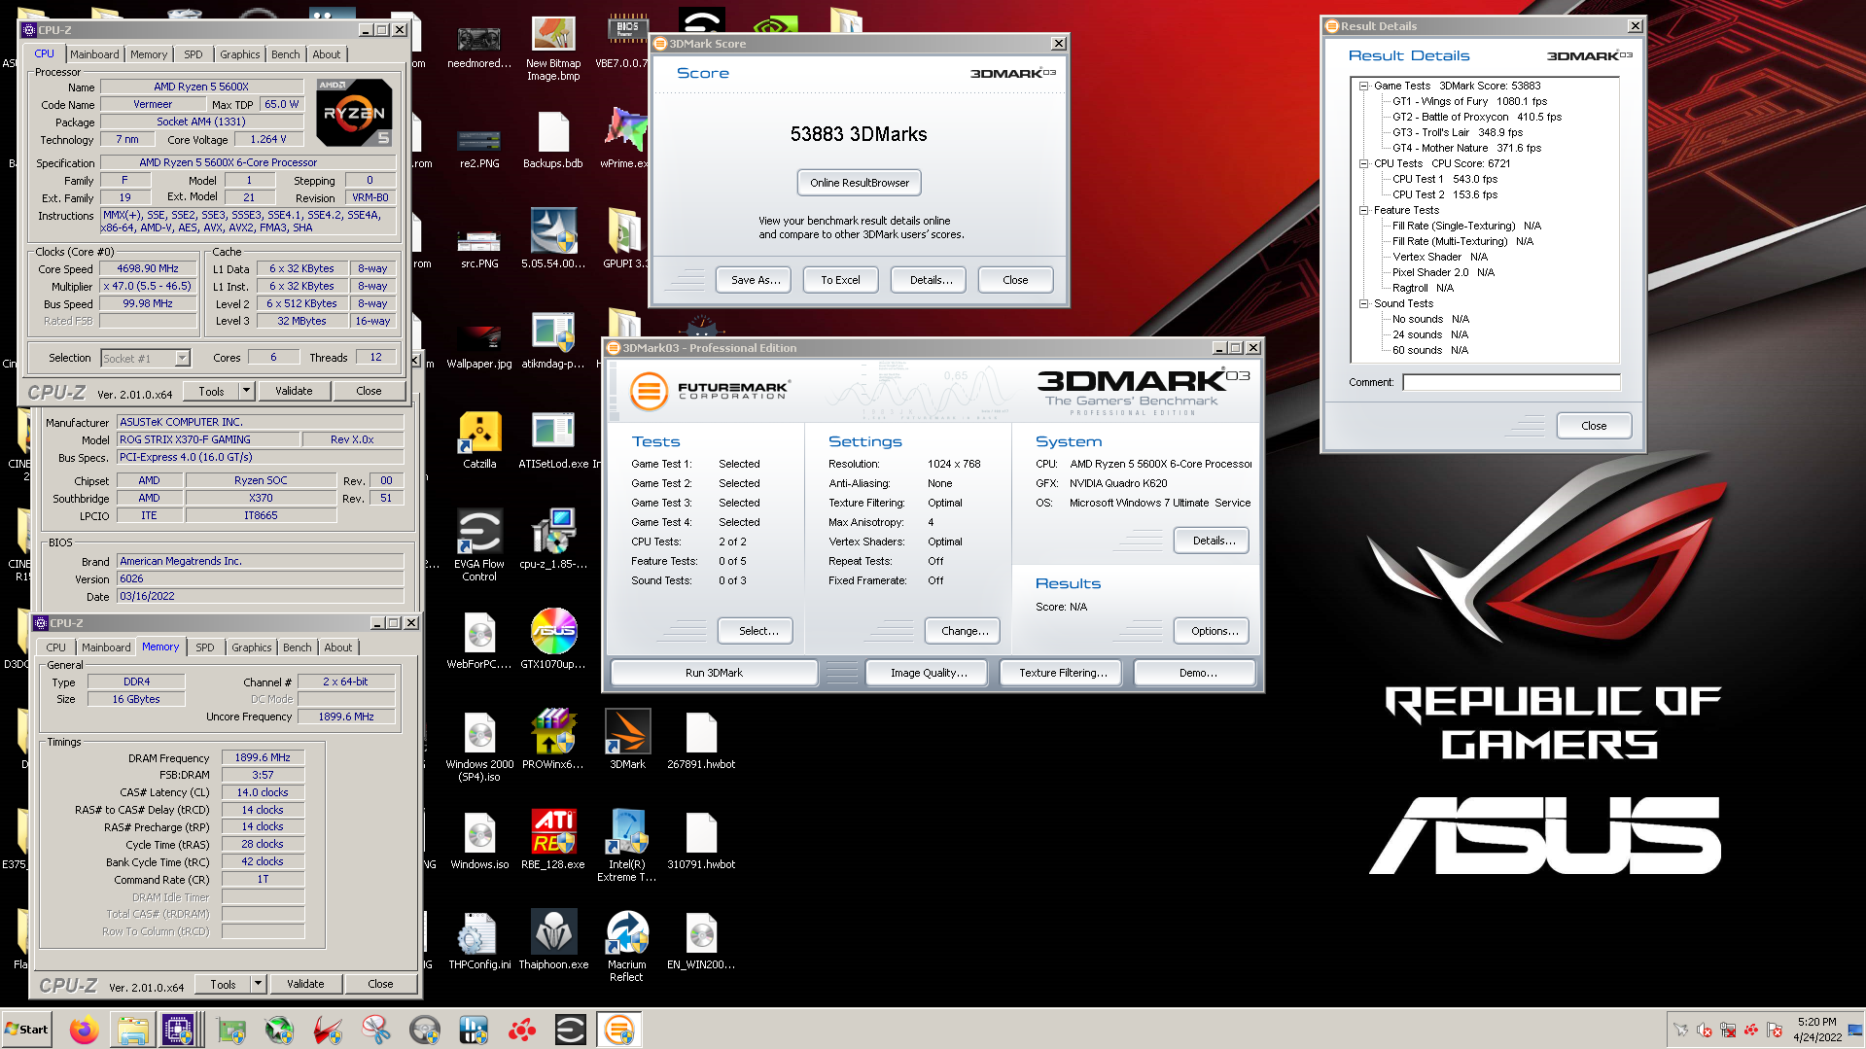Switch to SPD tab in top CPU-Z
Image resolution: width=1866 pixels, height=1049 pixels.
(x=194, y=54)
